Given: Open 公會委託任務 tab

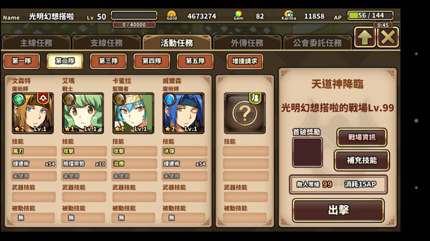Looking at the screenshot, I should tap(318, 43).
